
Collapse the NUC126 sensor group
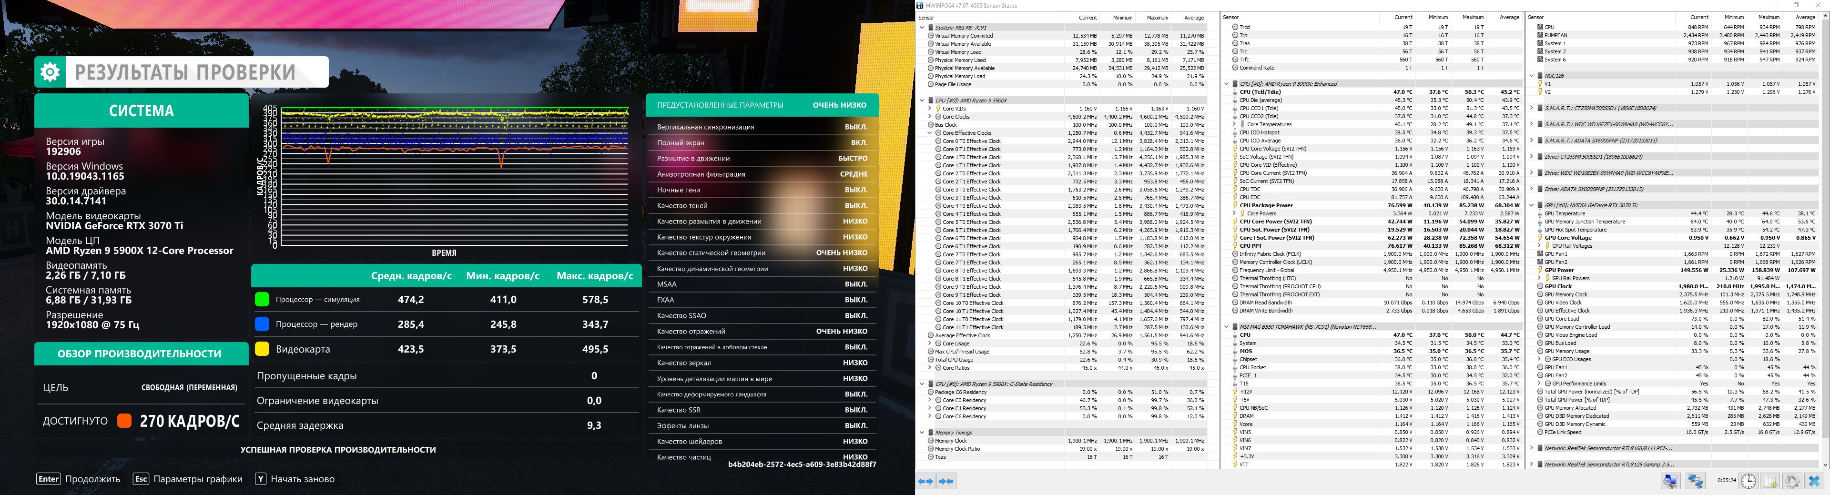point(1532,75)
